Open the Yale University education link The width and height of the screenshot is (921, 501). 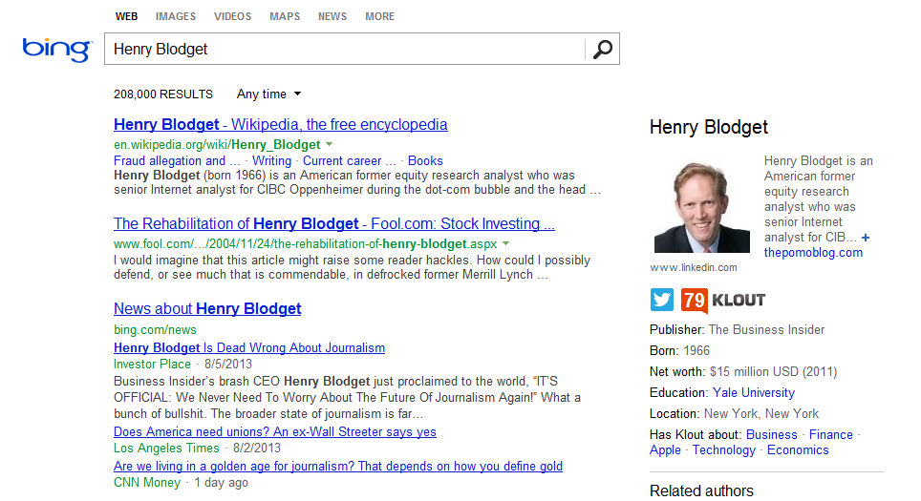tap(753, 392)
